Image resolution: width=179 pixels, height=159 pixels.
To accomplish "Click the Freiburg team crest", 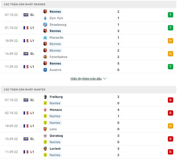I will (45, 97).
